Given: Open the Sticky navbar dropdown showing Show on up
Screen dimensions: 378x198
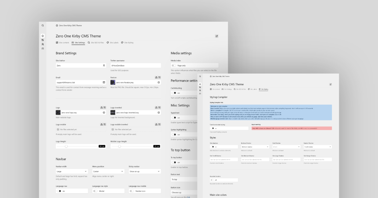Looking at the screenshot, I should click(x=145, y=171).
